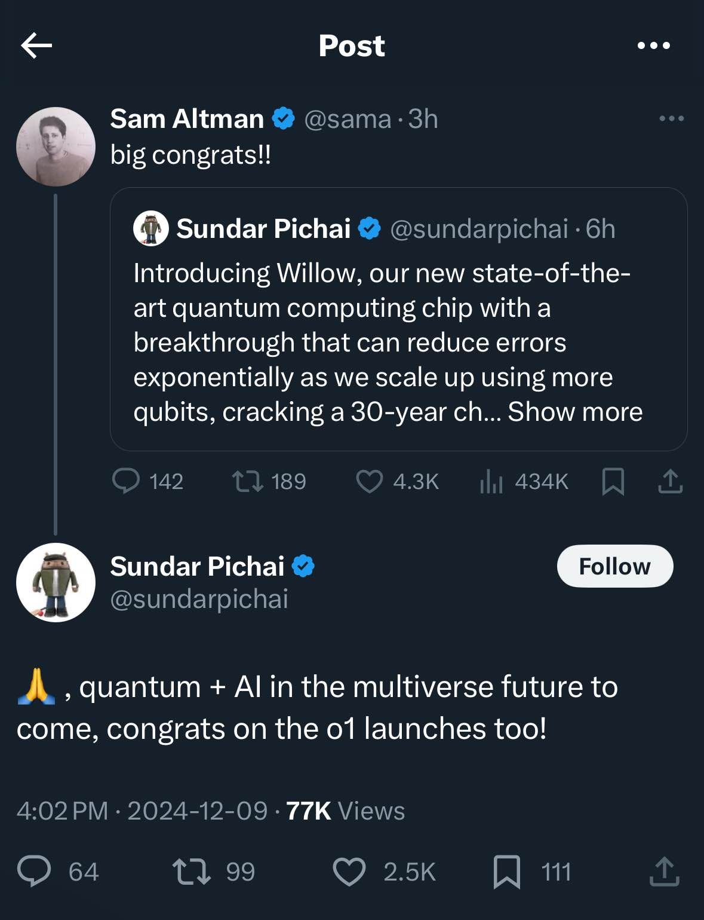Image resolution: width=704 pixels, height=920 pixels.
Task: Open the @sundarpichai handle link
Action: [199, 599]
